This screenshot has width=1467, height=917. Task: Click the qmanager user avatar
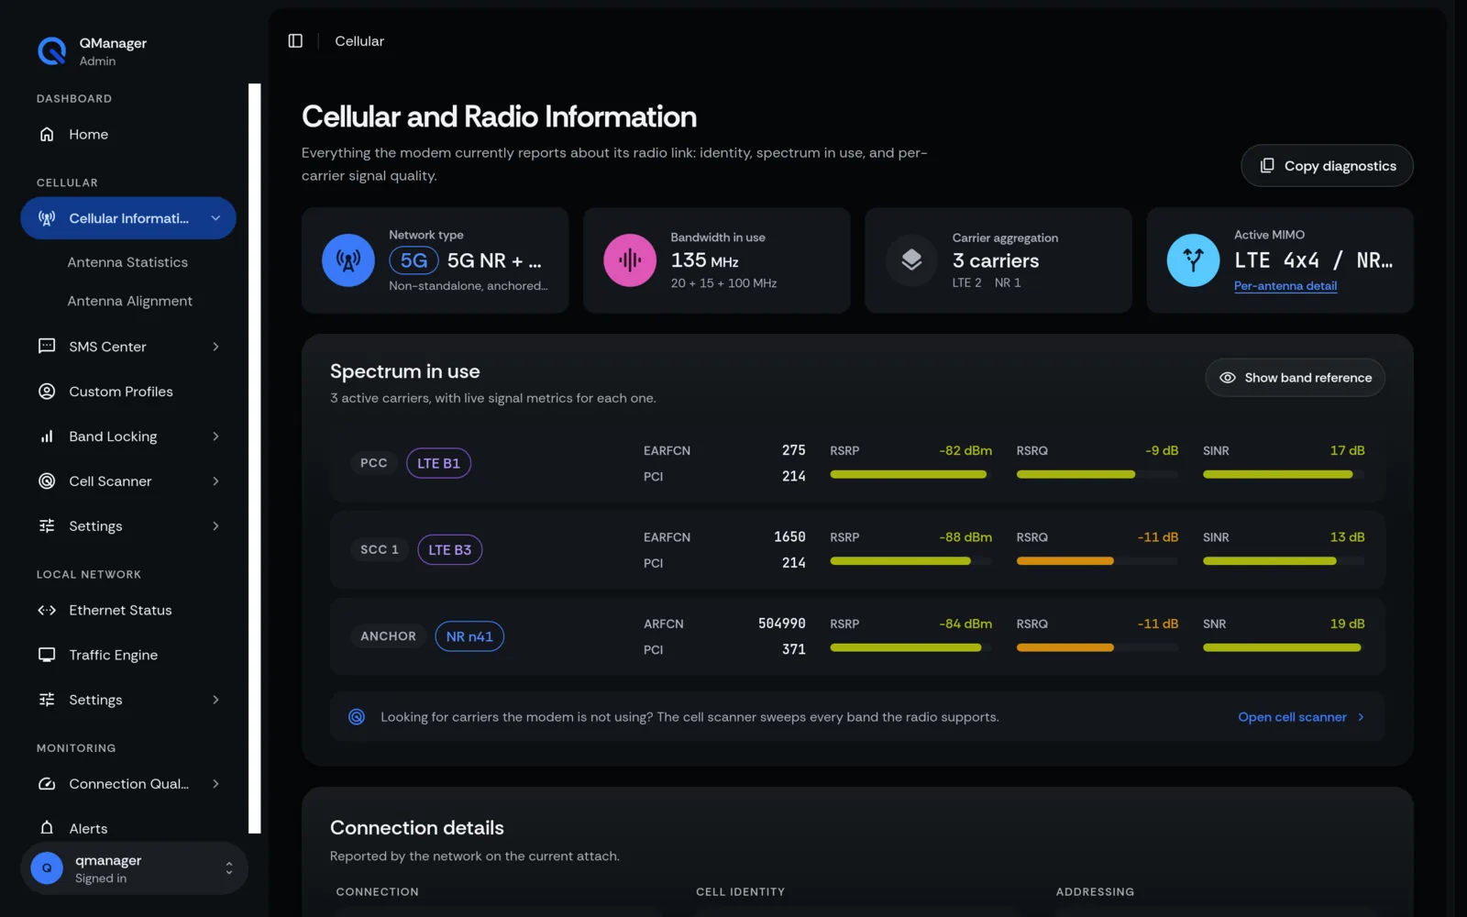[x=47, y=868]
